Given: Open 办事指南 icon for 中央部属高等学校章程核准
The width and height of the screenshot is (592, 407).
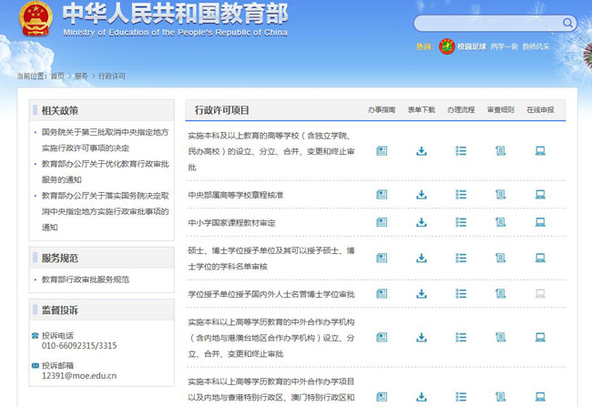Looking at the screenshot, I should pos(382,194).
